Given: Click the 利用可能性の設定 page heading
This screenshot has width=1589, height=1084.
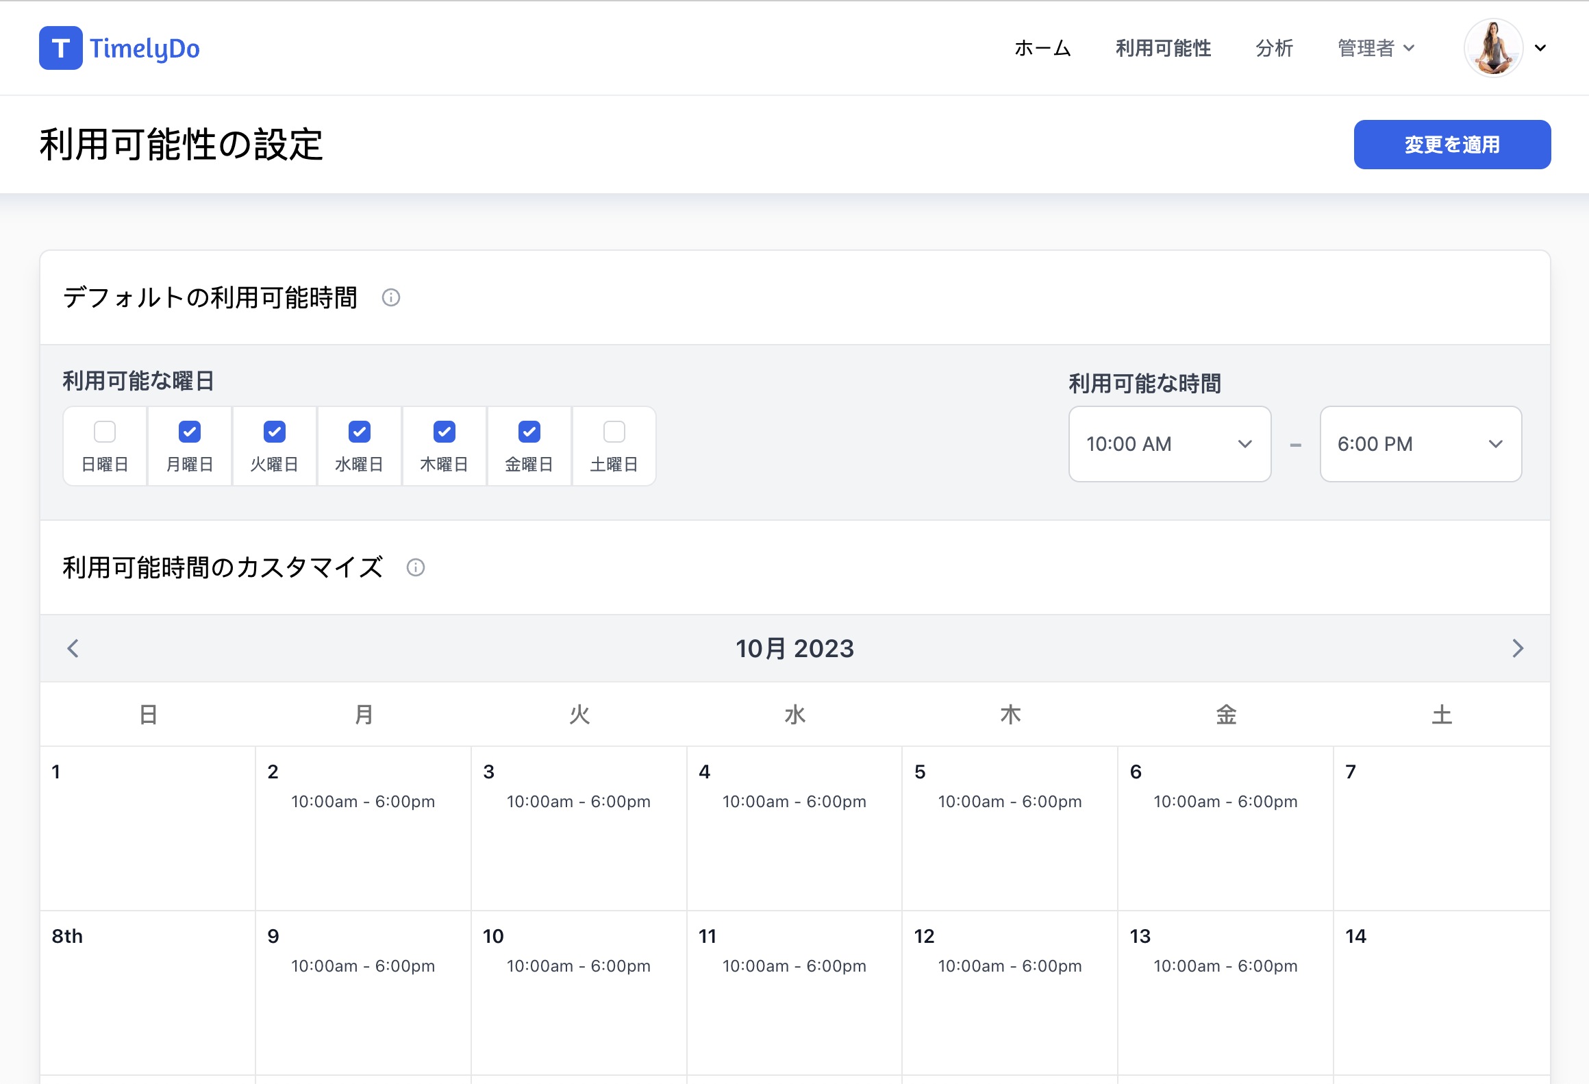Looking at the screenshot, I should coord(181,145).
